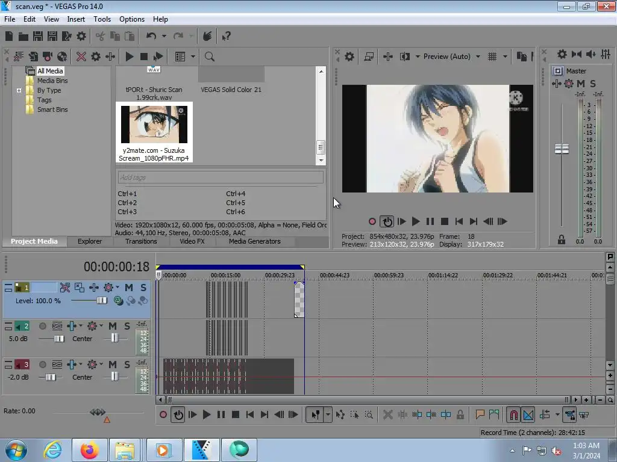This screenshot has height=462, width=617.
Task: Remove selected media with red X
Action: (x=81, y=57)
